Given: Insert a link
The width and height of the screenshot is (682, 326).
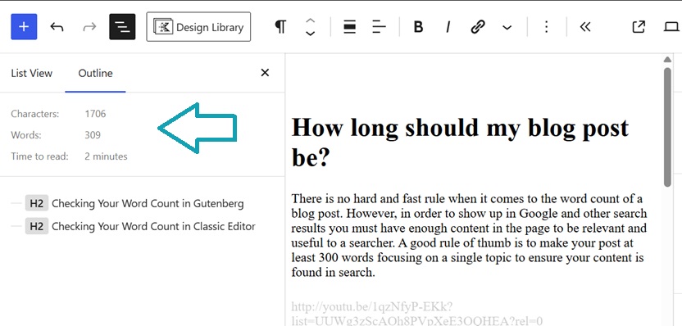Looking at the screenshot, I should tap(478, 27).
